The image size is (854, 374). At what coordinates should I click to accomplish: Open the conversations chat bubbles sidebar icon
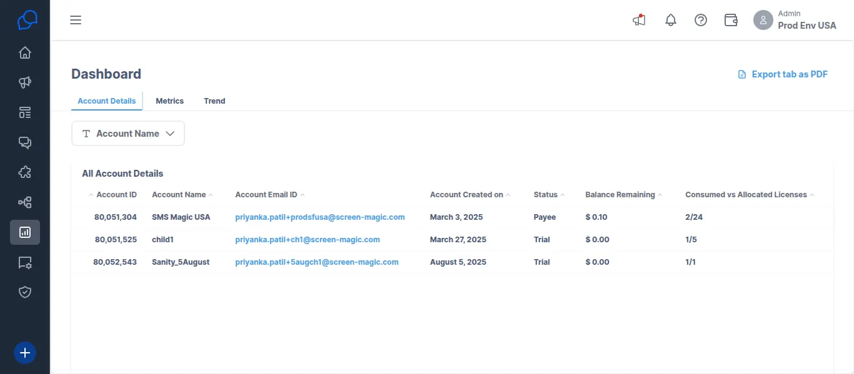pos(25,142)
